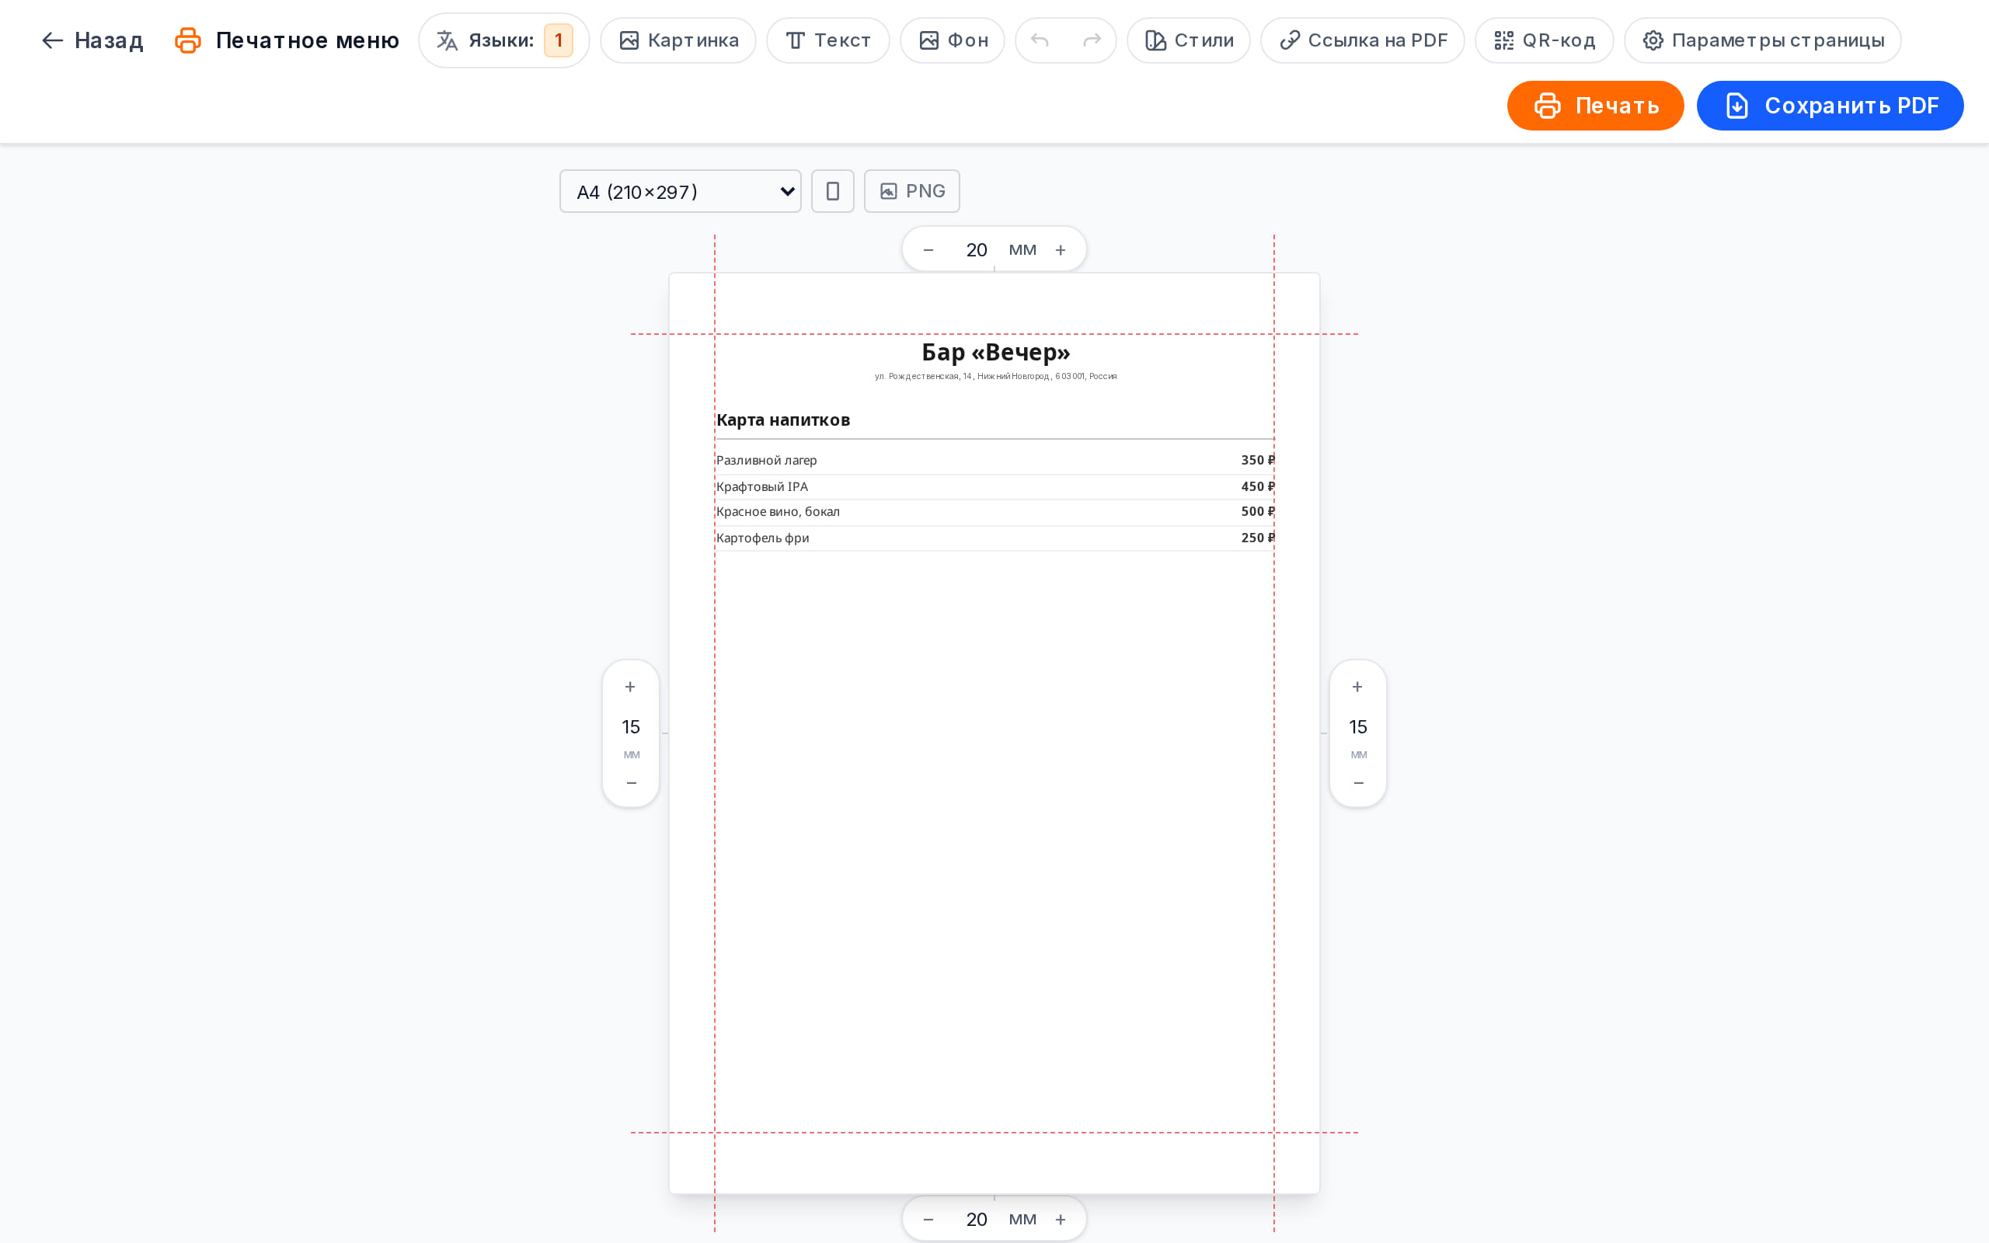Click the language count badge 1

pos(558,40)
